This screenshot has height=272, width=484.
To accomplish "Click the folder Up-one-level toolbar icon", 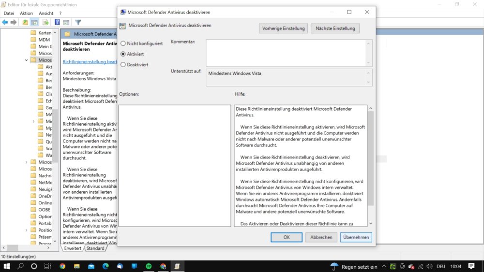I will click(x=25, y=22).
